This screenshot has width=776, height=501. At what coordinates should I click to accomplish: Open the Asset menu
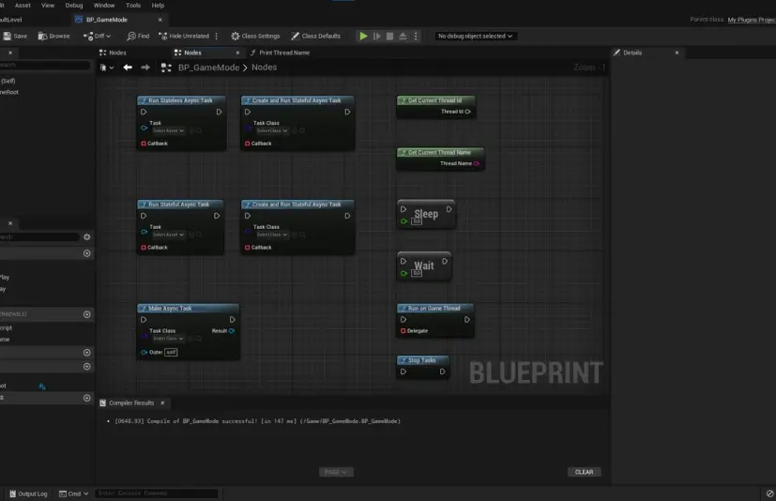[x=23, y=6]
